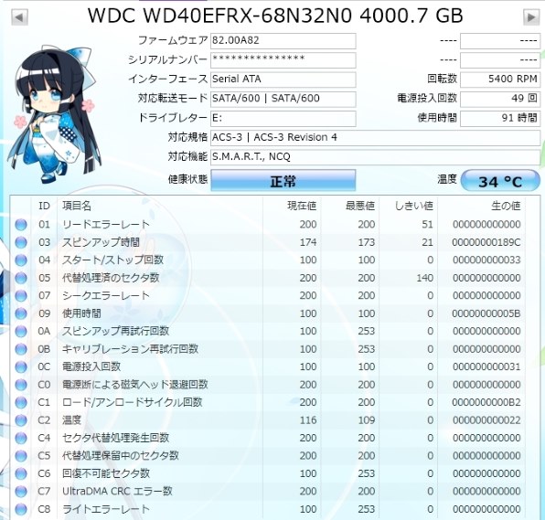Go to next disk with right arrow

coord(531,17)
